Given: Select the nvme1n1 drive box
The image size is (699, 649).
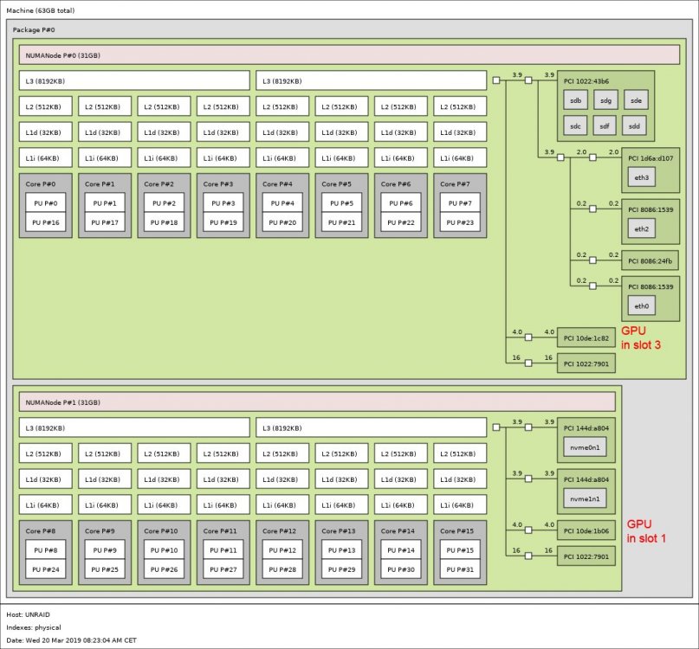Looking at the screenshot, I should point(585,499).
